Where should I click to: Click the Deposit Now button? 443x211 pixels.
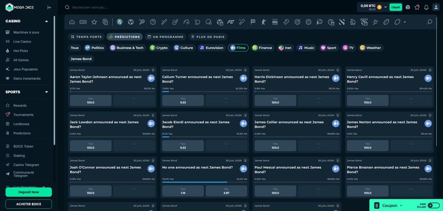click(x=29, y=192)
